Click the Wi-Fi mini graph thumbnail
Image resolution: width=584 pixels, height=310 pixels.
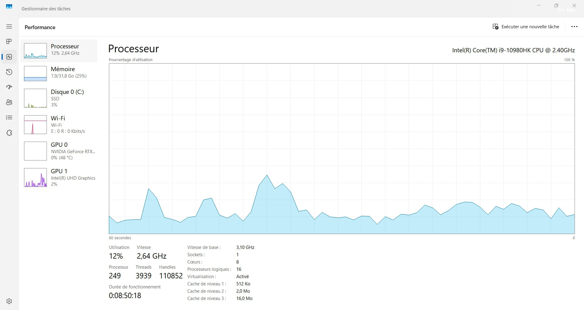(35, 125)
